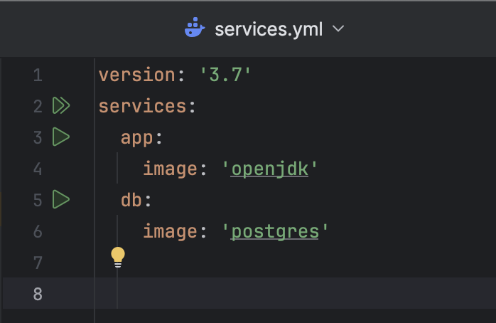Run all services with double-arrow gutter icon
496x323 pixels.
(x=62, y=106)
